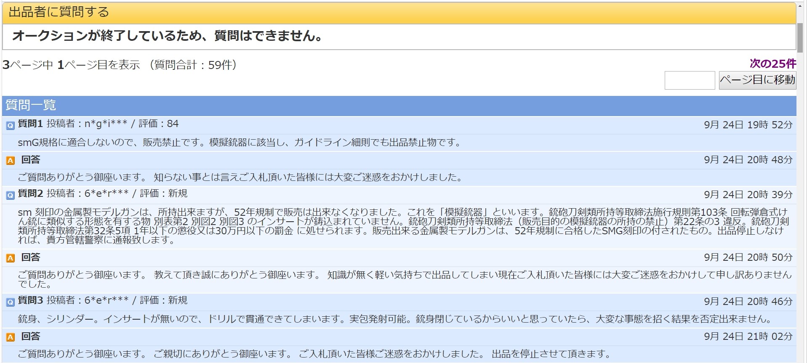
Task: Click the Q icon beside 質問1
Action: pos(11,125)
